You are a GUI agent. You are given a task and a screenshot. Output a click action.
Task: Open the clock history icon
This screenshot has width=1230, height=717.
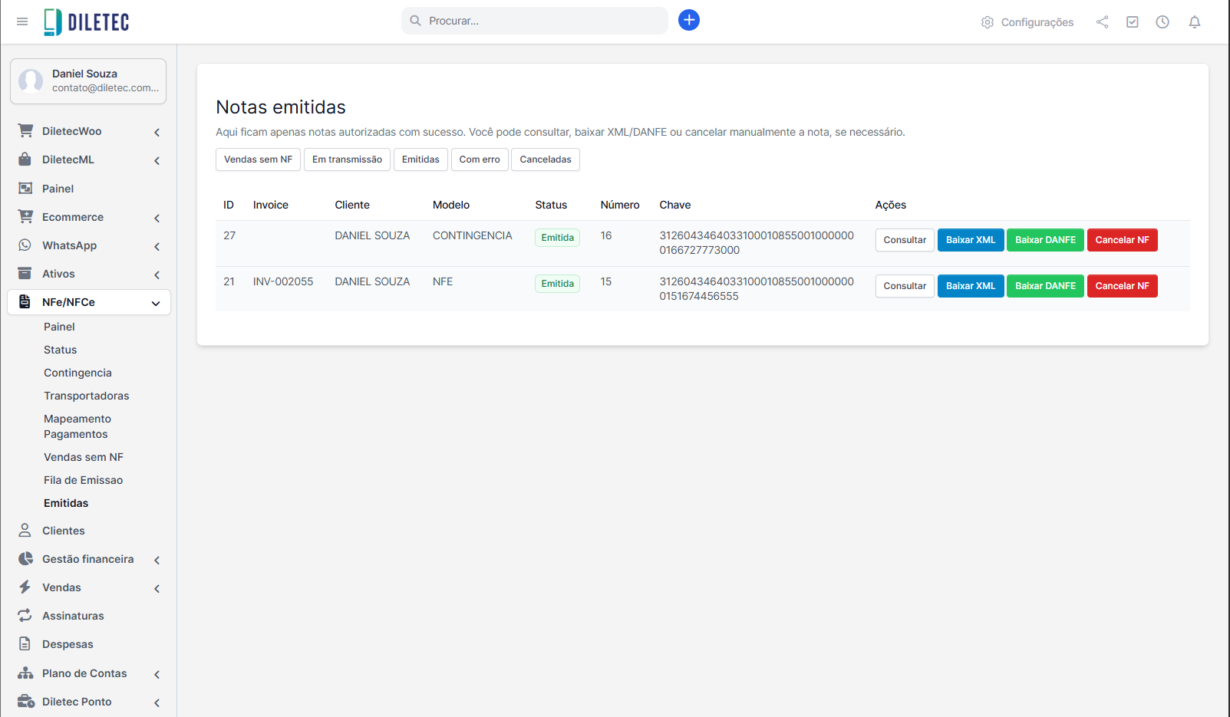coord(1162,22)
